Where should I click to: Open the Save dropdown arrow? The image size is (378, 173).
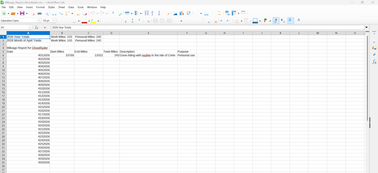(27, 13)
